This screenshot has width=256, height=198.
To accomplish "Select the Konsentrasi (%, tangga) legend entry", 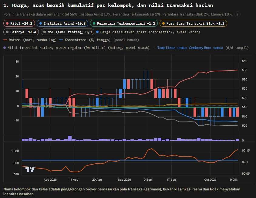I will click(x=85, y=40).
